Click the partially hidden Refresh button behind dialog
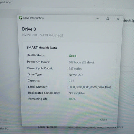 128,21
